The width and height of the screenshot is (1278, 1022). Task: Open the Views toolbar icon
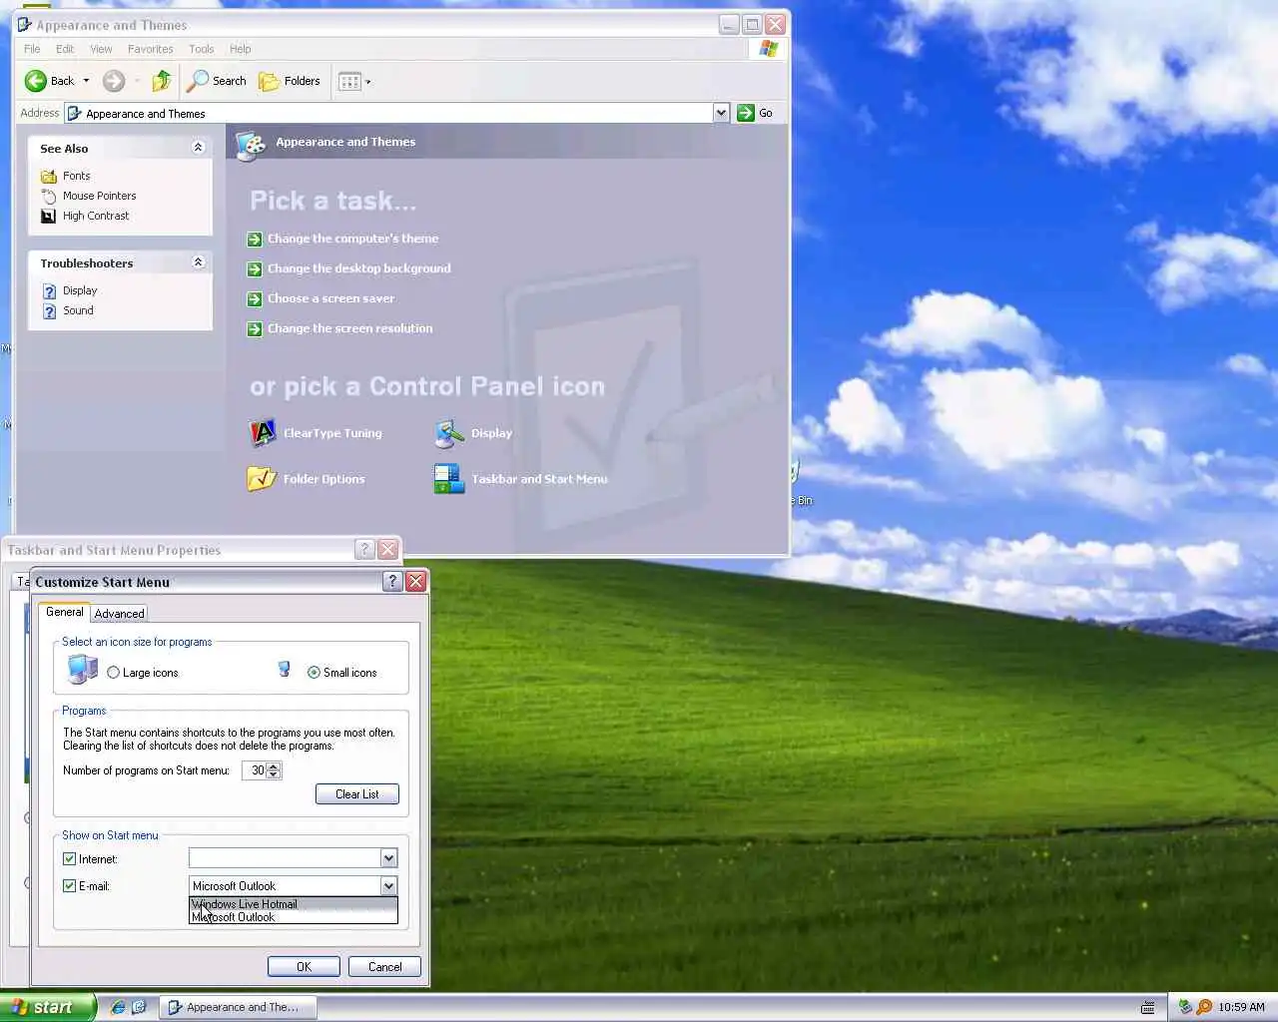pos(349,82)
